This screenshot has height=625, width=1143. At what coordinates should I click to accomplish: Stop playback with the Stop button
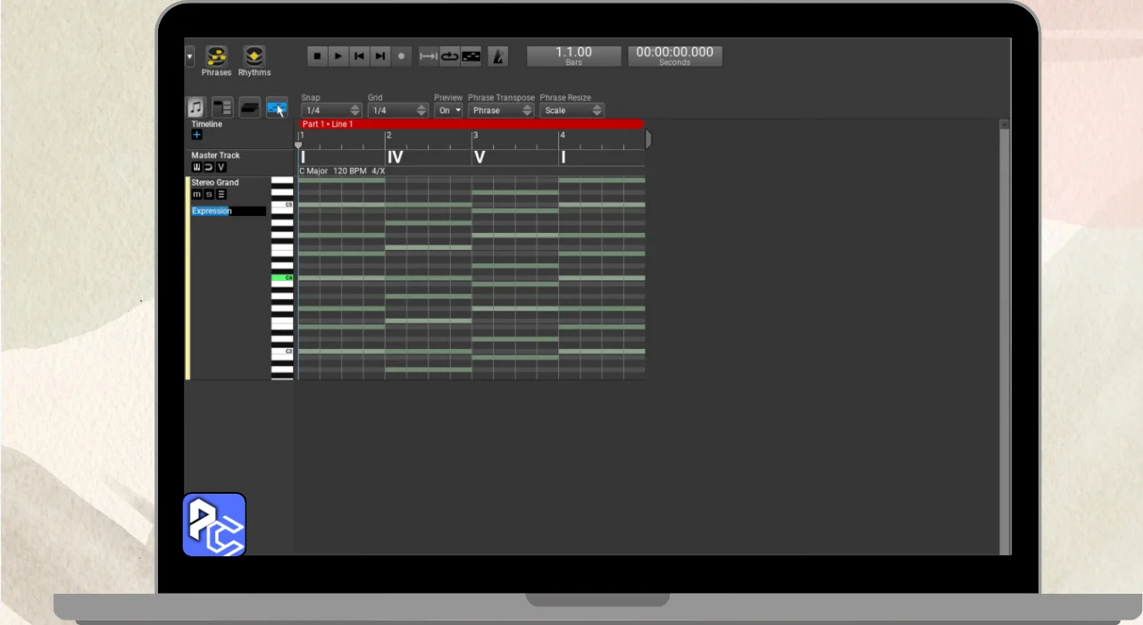[x=317, y=56]
